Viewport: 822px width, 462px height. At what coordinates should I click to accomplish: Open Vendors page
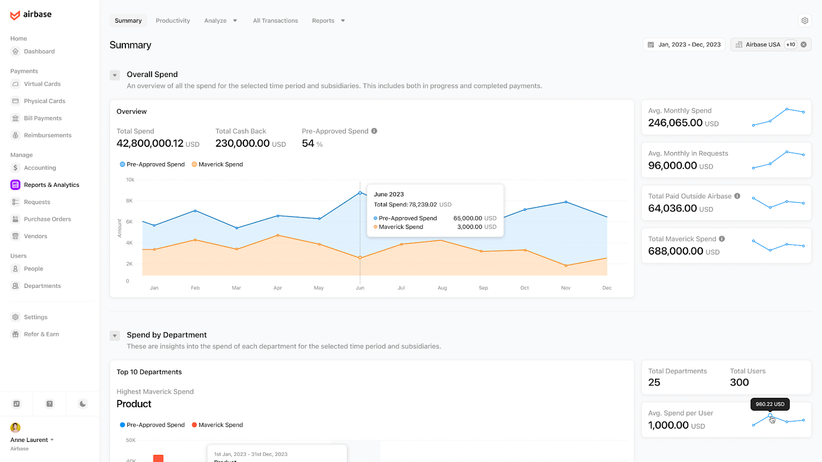pyautogui.click(x=35, y=236)
